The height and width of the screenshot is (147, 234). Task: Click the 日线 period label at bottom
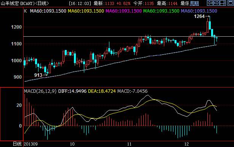(x=17, y=144)
